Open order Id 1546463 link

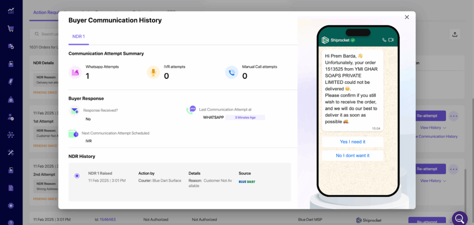tap(107, 220)
